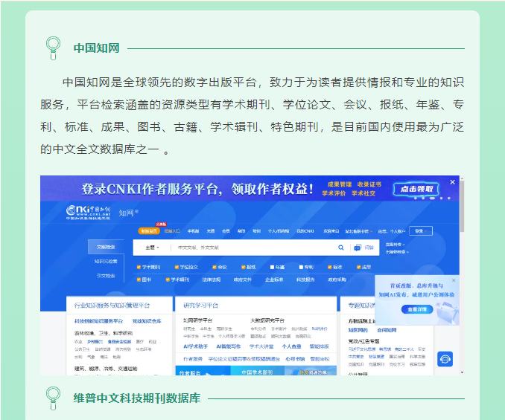
Task: Toggle the 会议 checkbox
Action: coord(215,267)
